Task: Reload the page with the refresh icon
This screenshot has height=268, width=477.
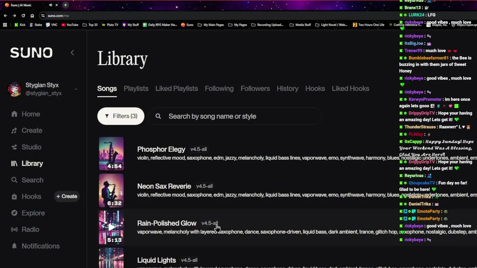Action: pyautogui.click(x=23, y=16)
